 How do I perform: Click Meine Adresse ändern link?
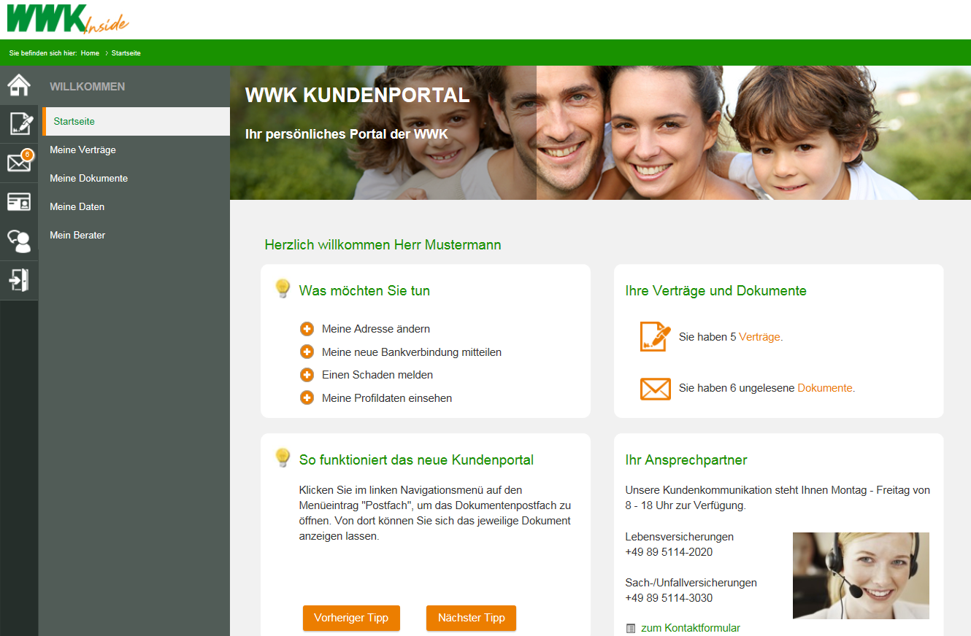pyautogui.click(x=376, y=329)
